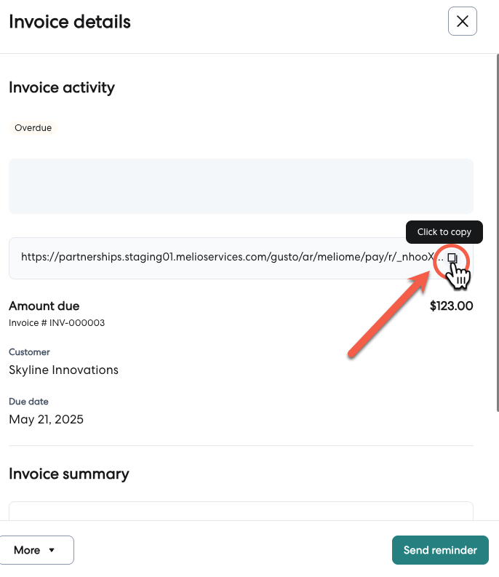This screenshot has width=499, height=577.
Task: Copy the payment link using the copy icon
Action: [x=452, y=258]
